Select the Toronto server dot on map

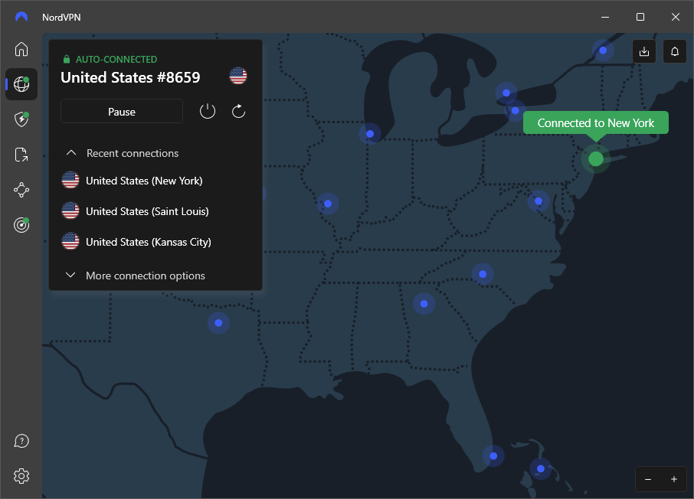pos(506,93)
